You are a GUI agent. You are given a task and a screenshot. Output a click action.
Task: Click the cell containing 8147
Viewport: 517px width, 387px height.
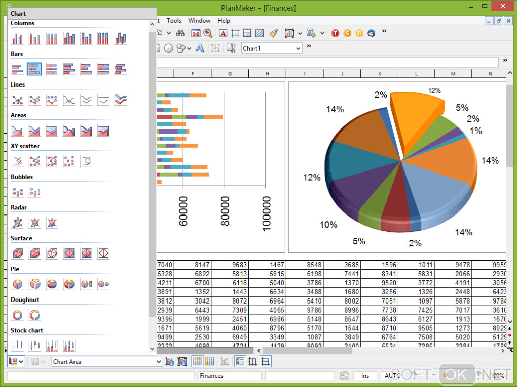click(192, 265)
